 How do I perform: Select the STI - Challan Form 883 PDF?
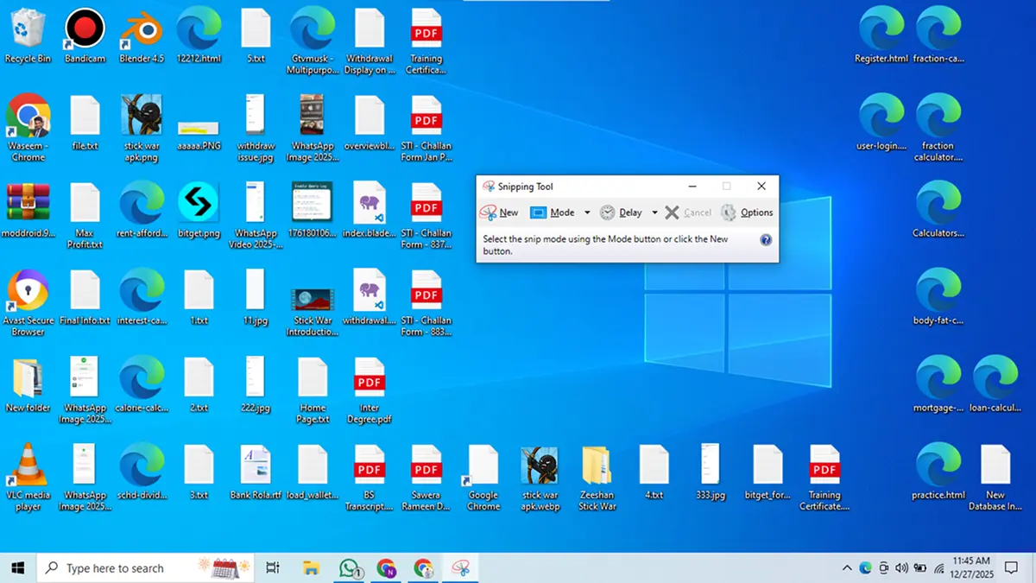click(426, 302)
